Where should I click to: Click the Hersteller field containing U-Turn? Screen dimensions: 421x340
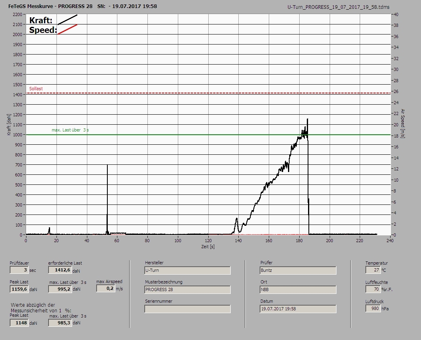187,270
